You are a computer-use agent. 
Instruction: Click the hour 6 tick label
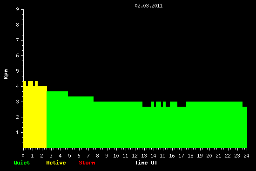[x=79, y=156]
